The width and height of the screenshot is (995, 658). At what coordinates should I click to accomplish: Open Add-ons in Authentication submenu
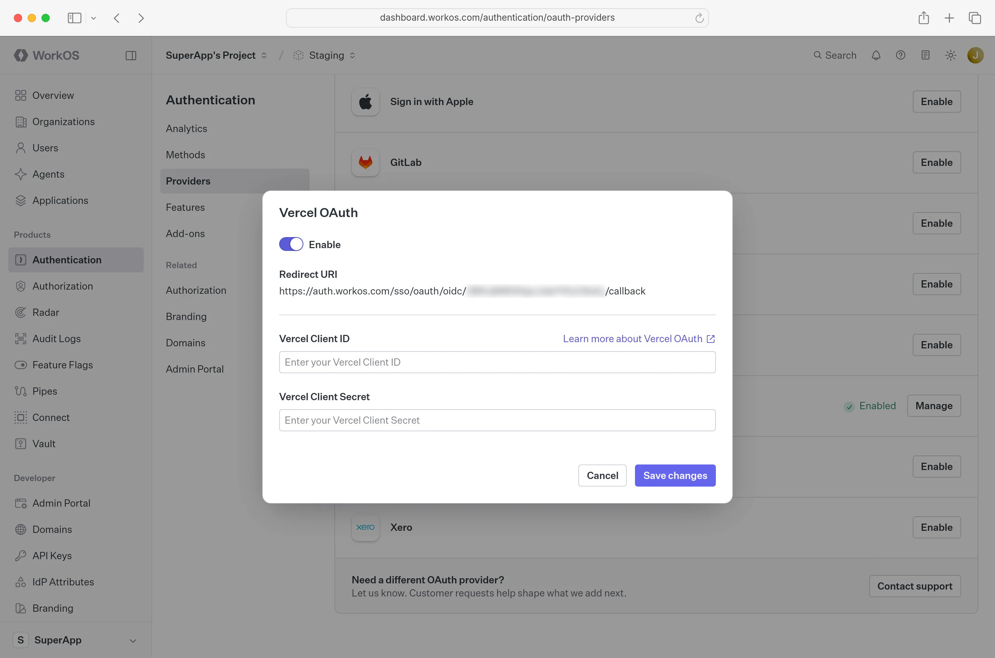(185, 234)
